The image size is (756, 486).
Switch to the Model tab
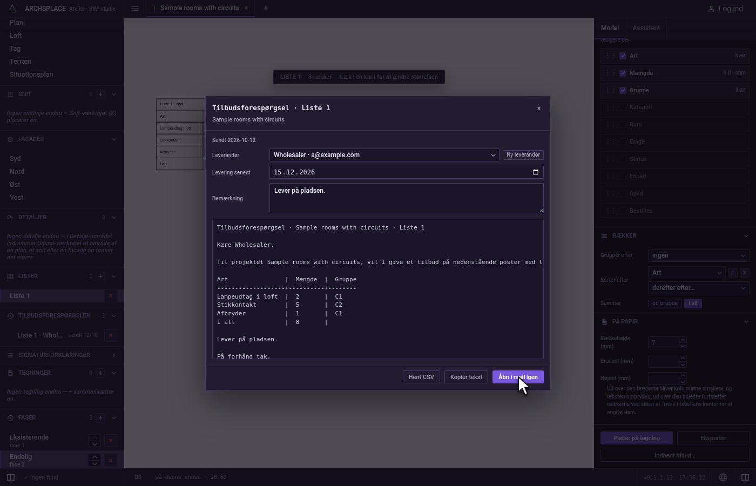click(610, 28)
